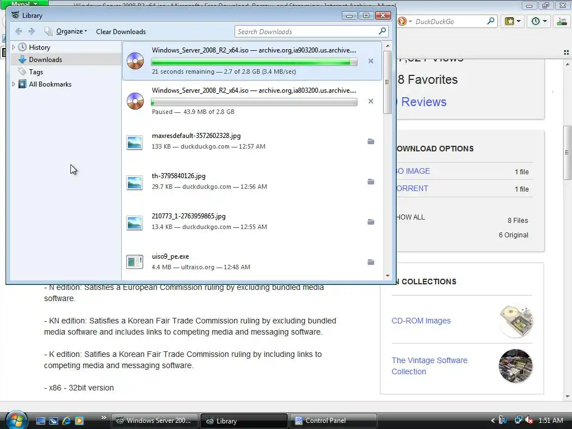Open containing folder for 210773_1-2763959865.jpg
This screenshot has height=429, width=572.
click(x=371, y=221)
